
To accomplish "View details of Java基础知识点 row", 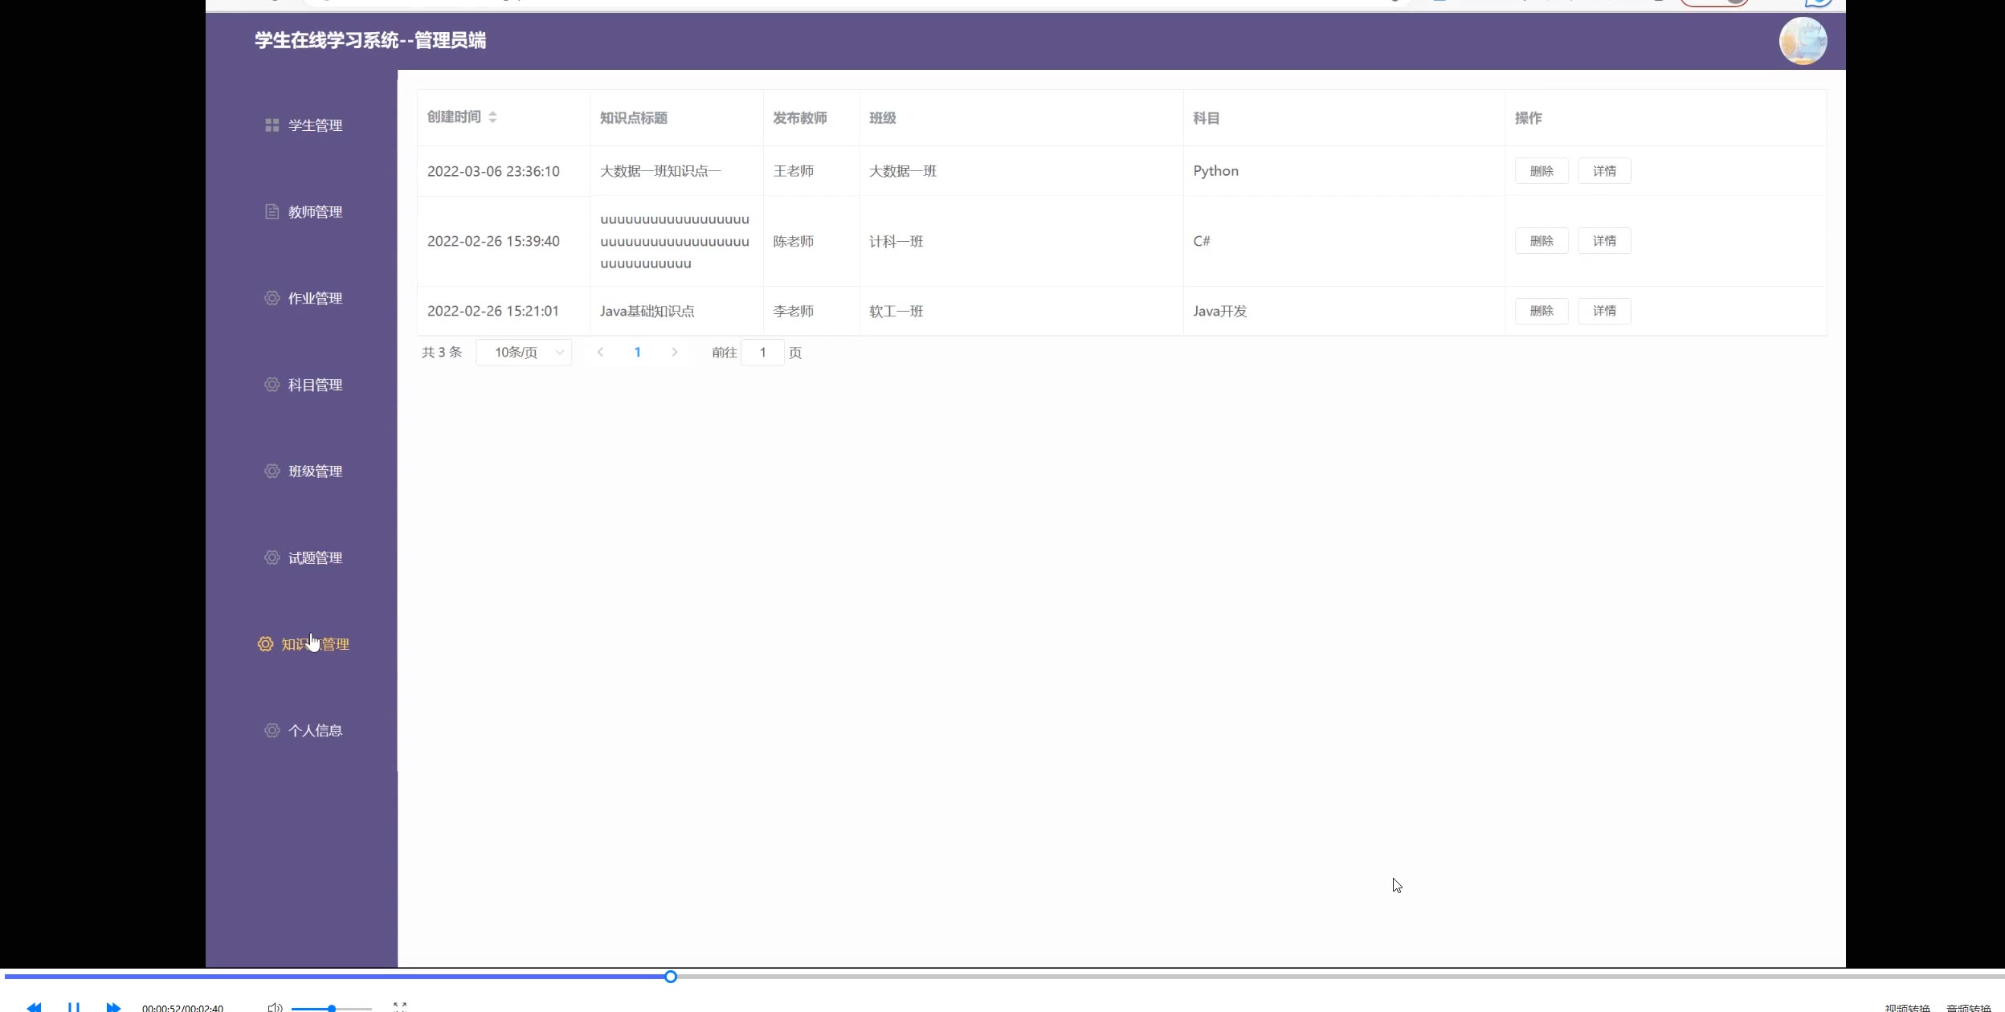I will [x=1603, y=311].
